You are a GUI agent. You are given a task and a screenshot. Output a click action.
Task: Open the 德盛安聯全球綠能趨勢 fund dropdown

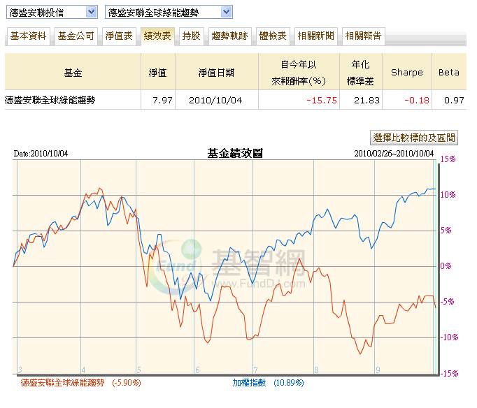pyautogui.click(x=169, y=12)
